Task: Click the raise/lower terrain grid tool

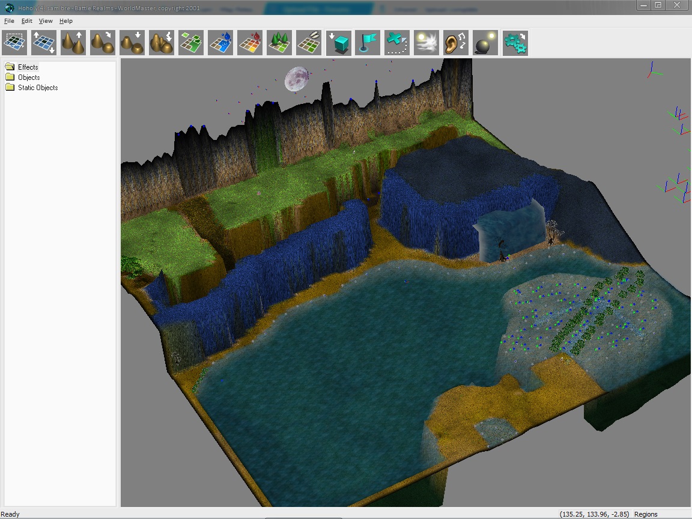Action: pos(44,43)
